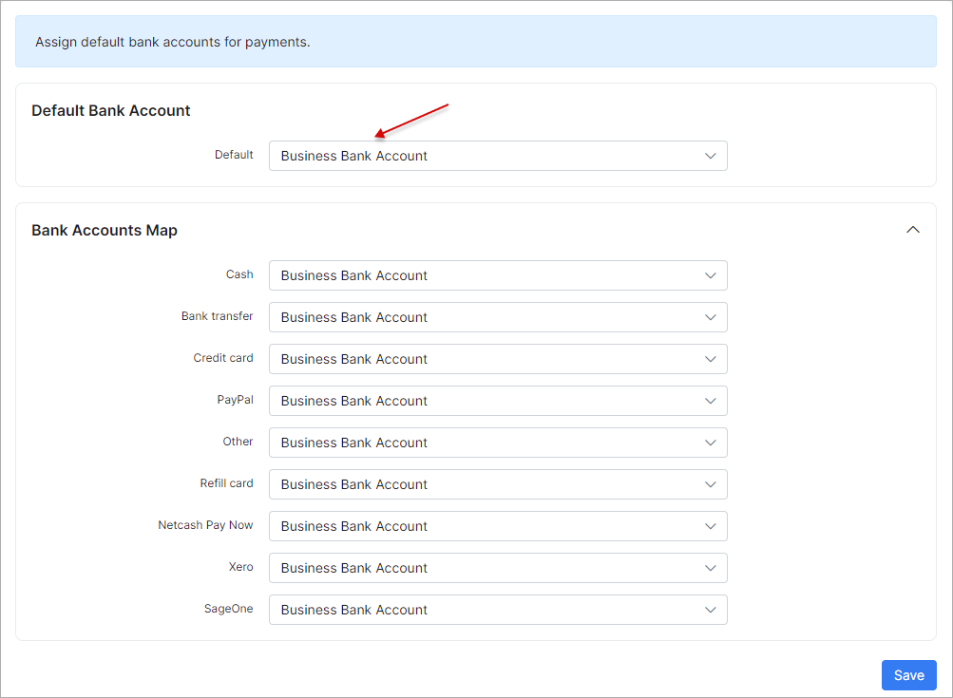The image size is (953, 698).
Task: Open the Bank transfer account dropdown
Action: pyautogui.click(x=498, y=317)
